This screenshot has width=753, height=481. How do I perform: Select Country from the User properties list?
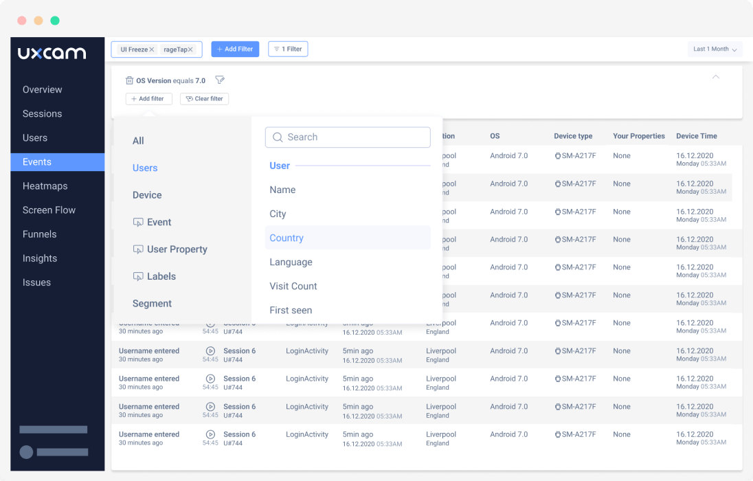click(286, 238)
